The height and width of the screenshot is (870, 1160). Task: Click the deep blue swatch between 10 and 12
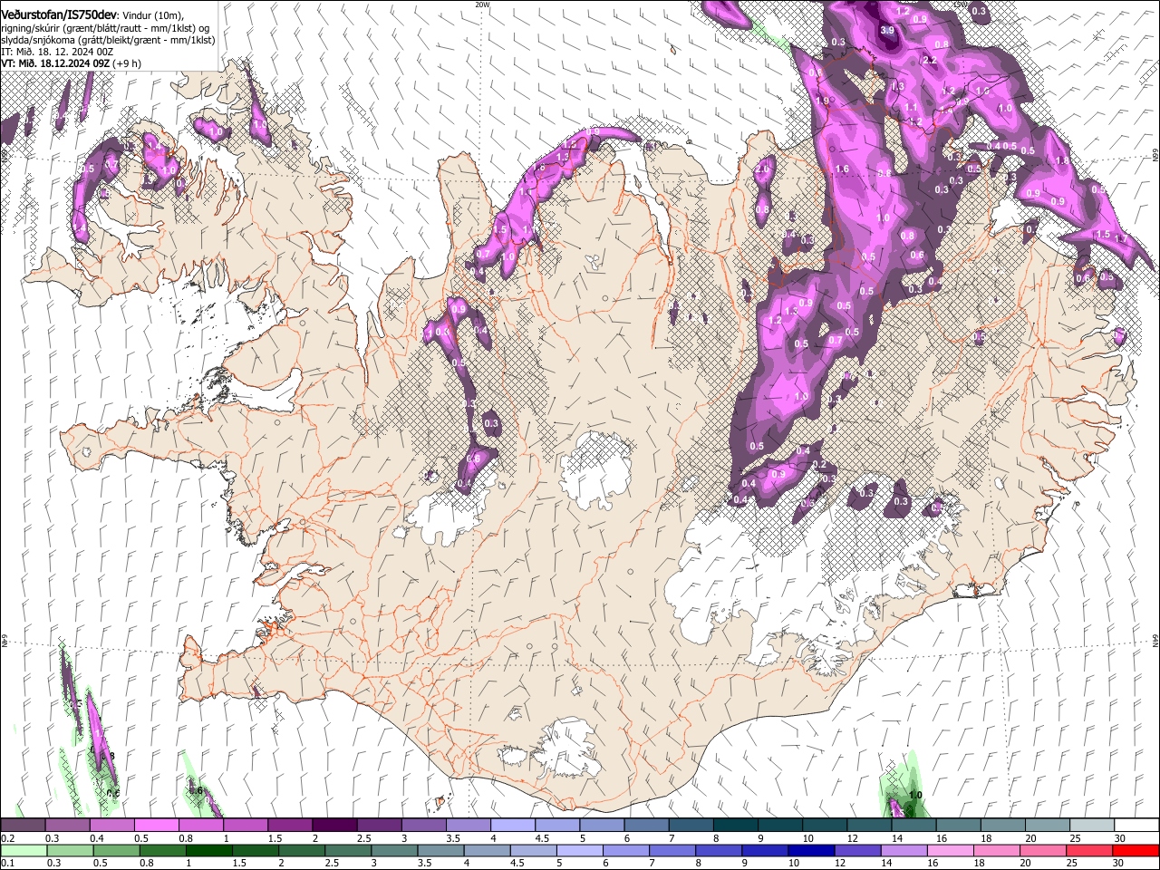[811, 851]
